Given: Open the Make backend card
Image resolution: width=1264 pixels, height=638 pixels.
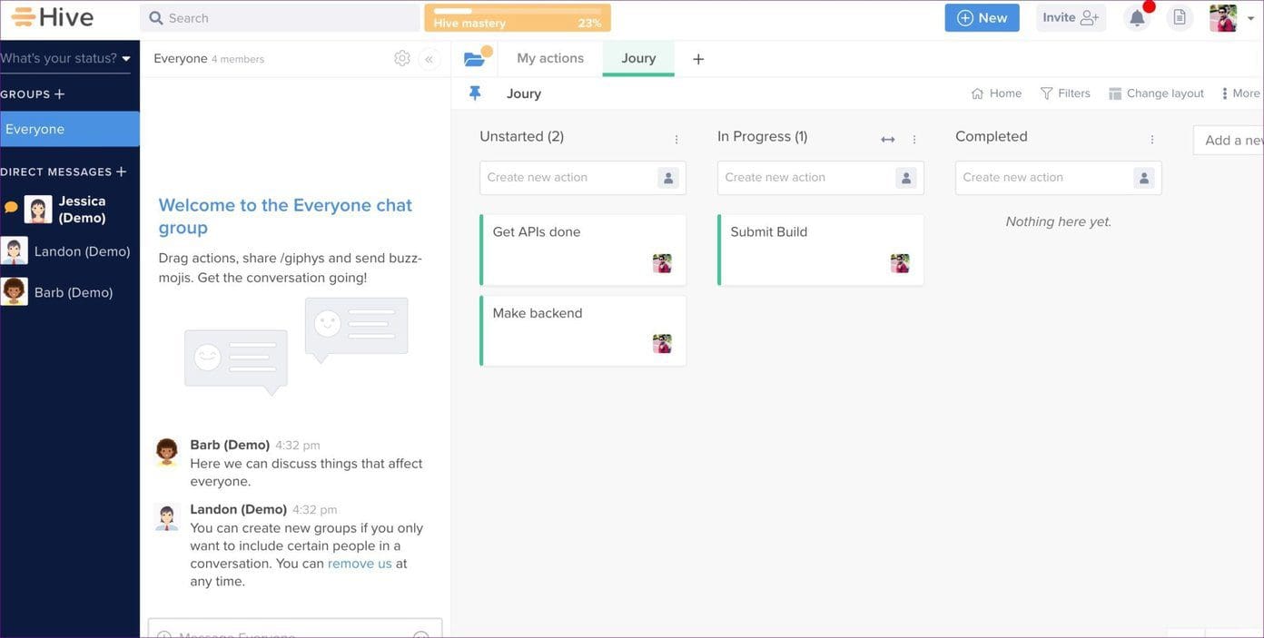Looking at the screenshot, I should 583,330.
